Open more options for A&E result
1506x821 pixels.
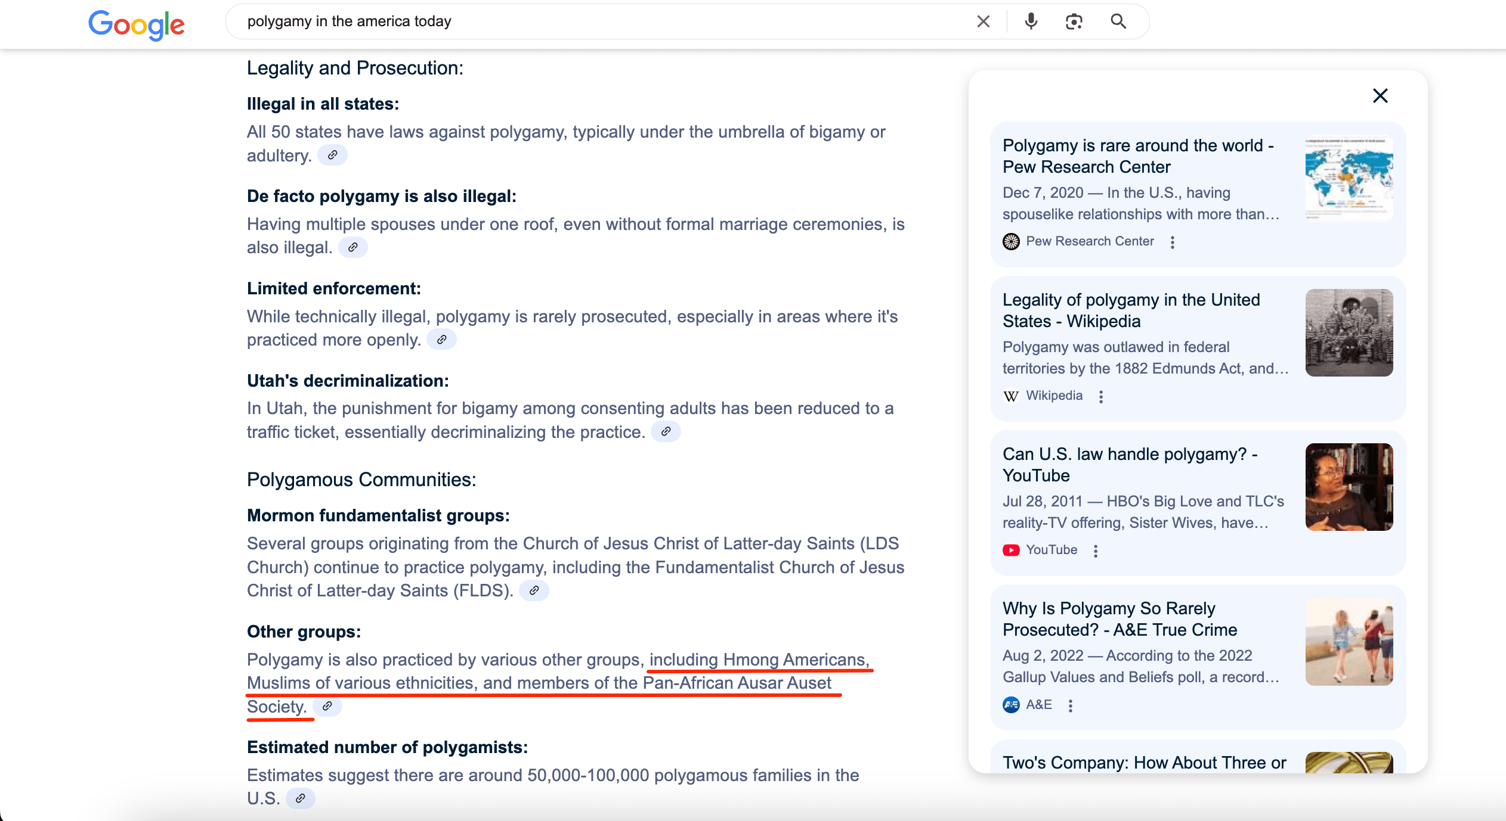point(1071,705)
